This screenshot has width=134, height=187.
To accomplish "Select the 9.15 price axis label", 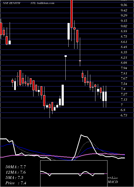I will pos(124,21).
